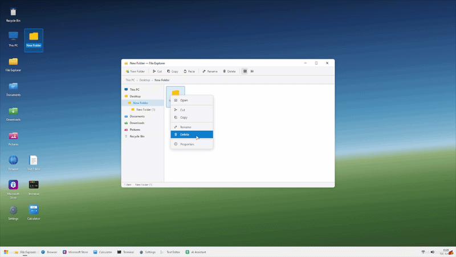
Task: Click New Folder in the explorer toolbar
Action: 135,71
